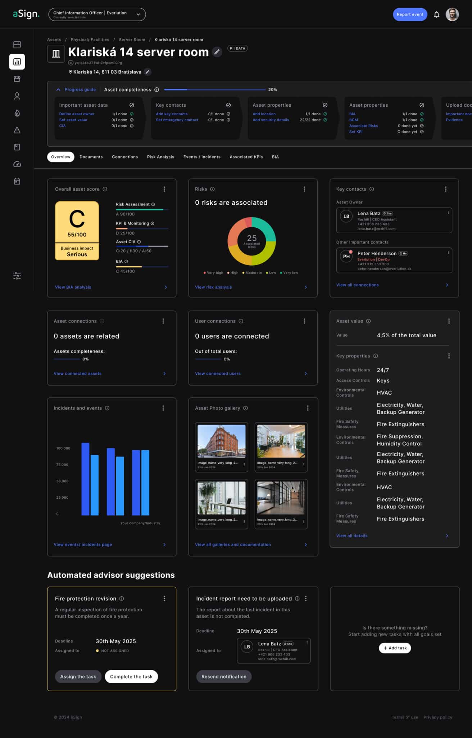Image resolution: width=472 pixels, height=738 pixels.
Task: Open View BIA analysis arrow
Action: coord(166,287)
